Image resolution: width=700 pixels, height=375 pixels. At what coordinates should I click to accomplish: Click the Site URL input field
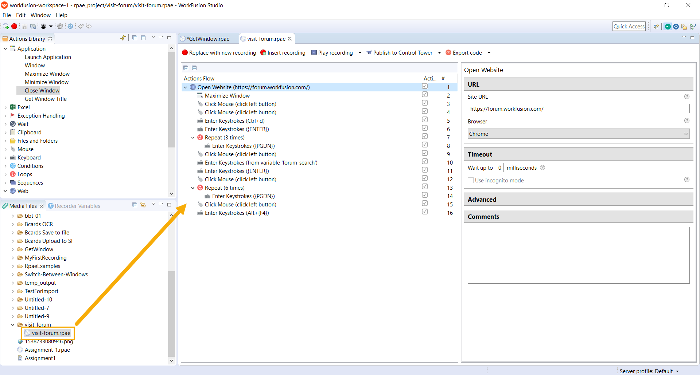579,108
